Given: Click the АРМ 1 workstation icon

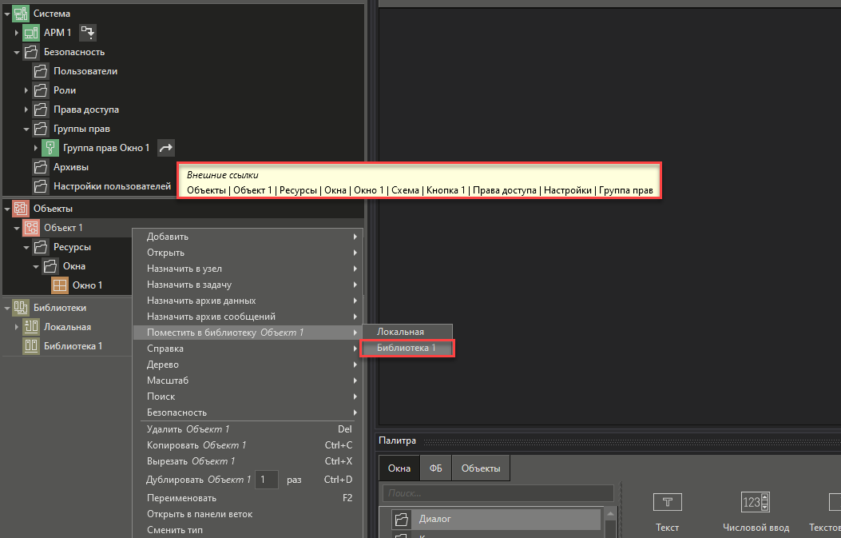Looking at the screenshot, I should (x=31, y=33).
